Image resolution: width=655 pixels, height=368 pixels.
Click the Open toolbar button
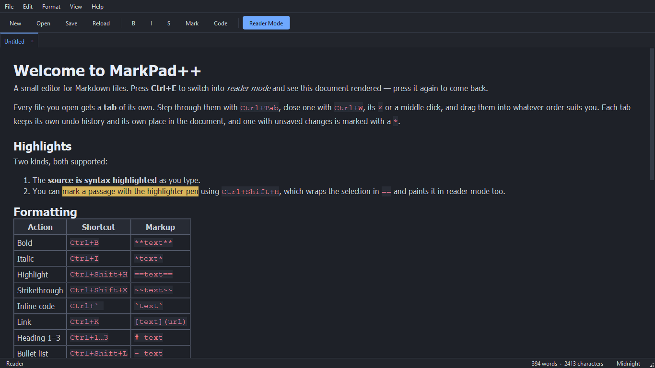(x=43, y=23)
